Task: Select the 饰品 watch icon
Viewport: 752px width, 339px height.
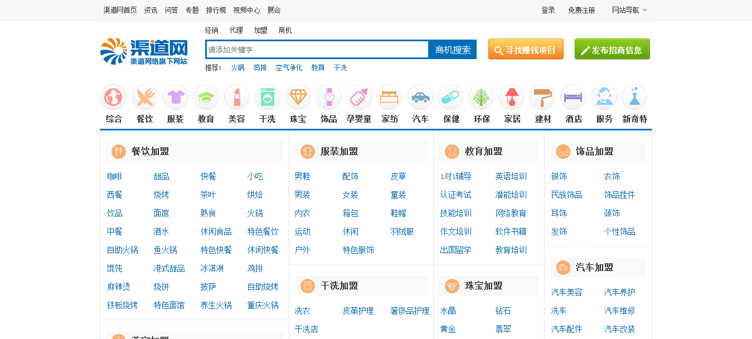Action: [x=328, y=96]
